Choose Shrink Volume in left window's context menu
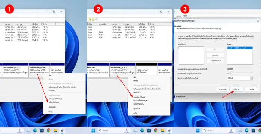 pyautogui.click(x=56, y=99)
